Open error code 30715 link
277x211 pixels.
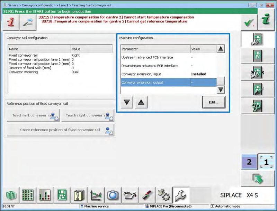(44, 17)
